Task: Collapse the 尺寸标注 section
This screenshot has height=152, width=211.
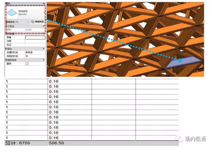Action: click(x=43, y=26)
